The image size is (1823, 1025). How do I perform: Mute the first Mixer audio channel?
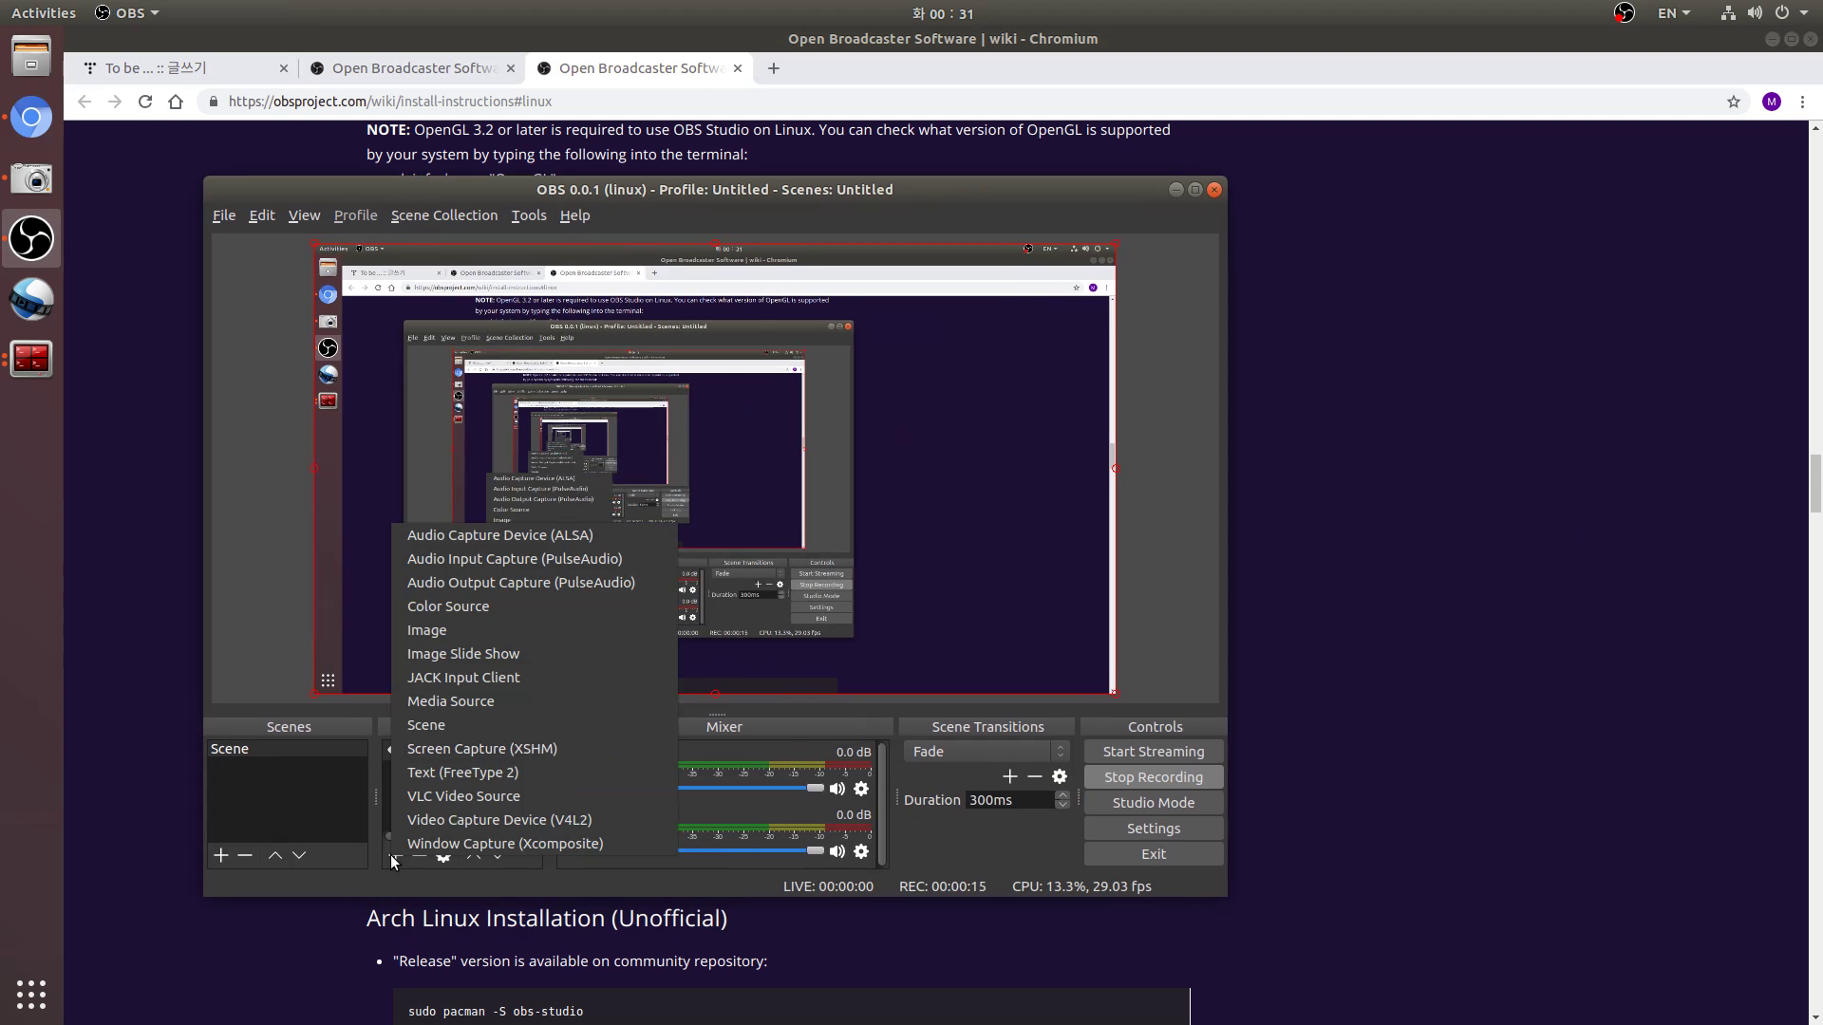tap(837, 789)
